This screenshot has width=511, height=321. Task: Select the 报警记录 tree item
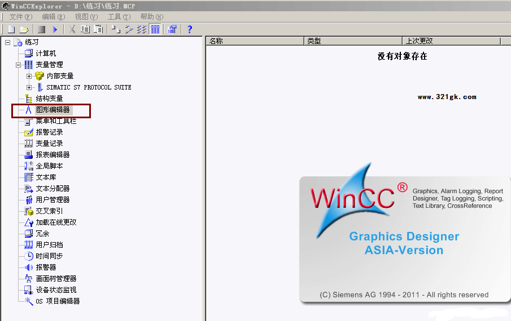tap(49, 132)
